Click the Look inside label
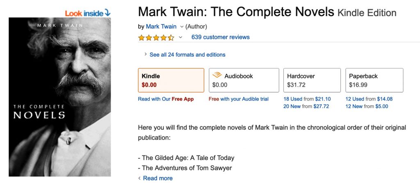Viewport: 420px width, 183px height. coord(84,14)
